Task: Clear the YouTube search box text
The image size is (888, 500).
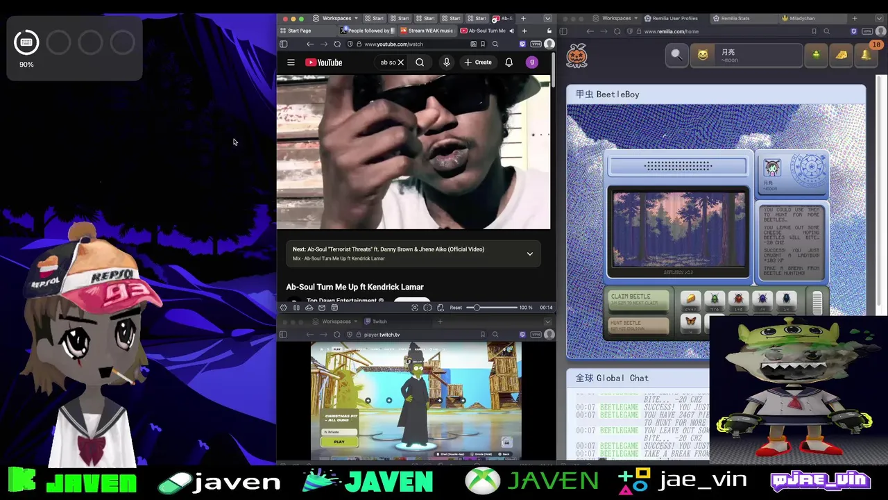Action: tap(400, 62)
